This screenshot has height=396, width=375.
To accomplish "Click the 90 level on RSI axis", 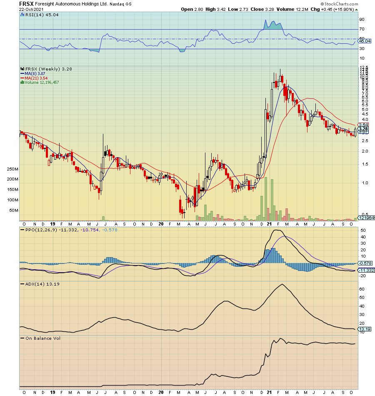I will 362,20.
